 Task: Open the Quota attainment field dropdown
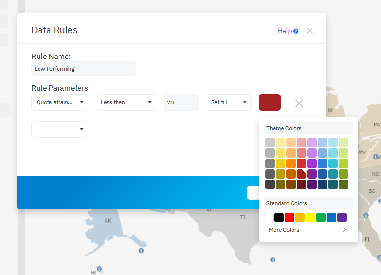click(60, 102)
